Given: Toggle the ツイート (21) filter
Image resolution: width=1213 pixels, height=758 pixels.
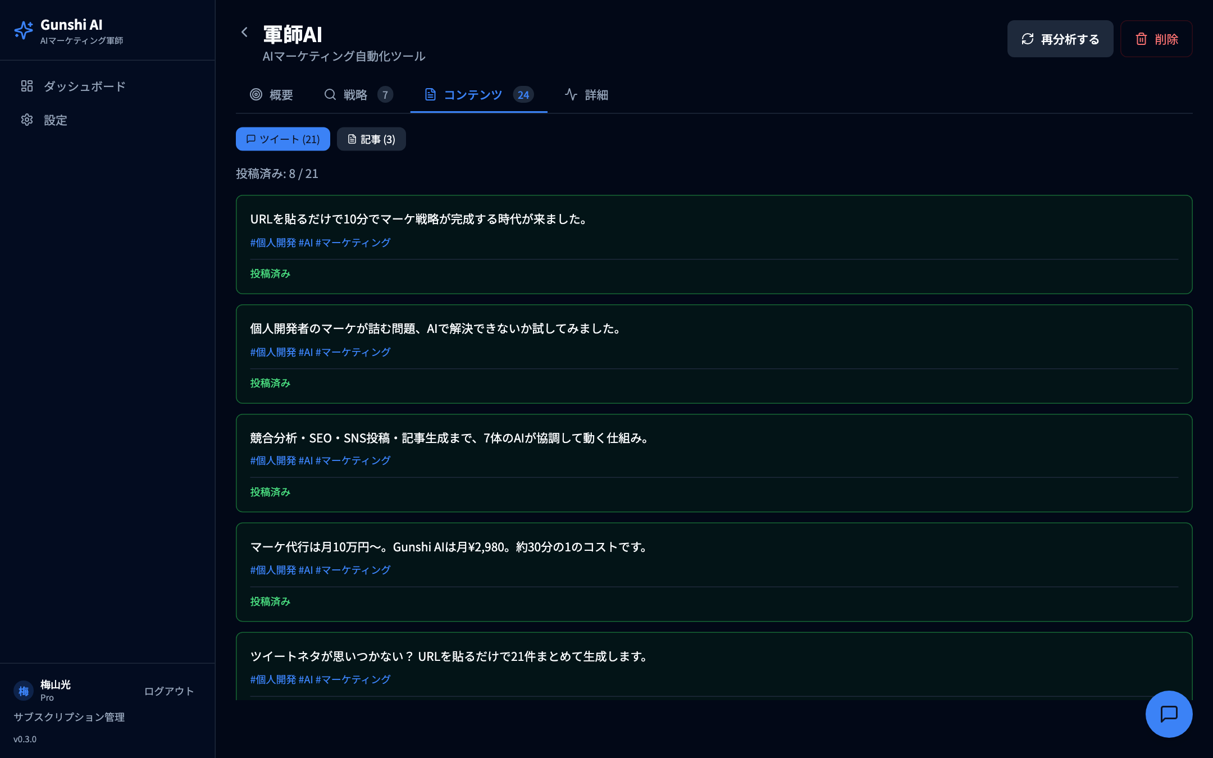Looking at the screenshot, I should (282, 139).
